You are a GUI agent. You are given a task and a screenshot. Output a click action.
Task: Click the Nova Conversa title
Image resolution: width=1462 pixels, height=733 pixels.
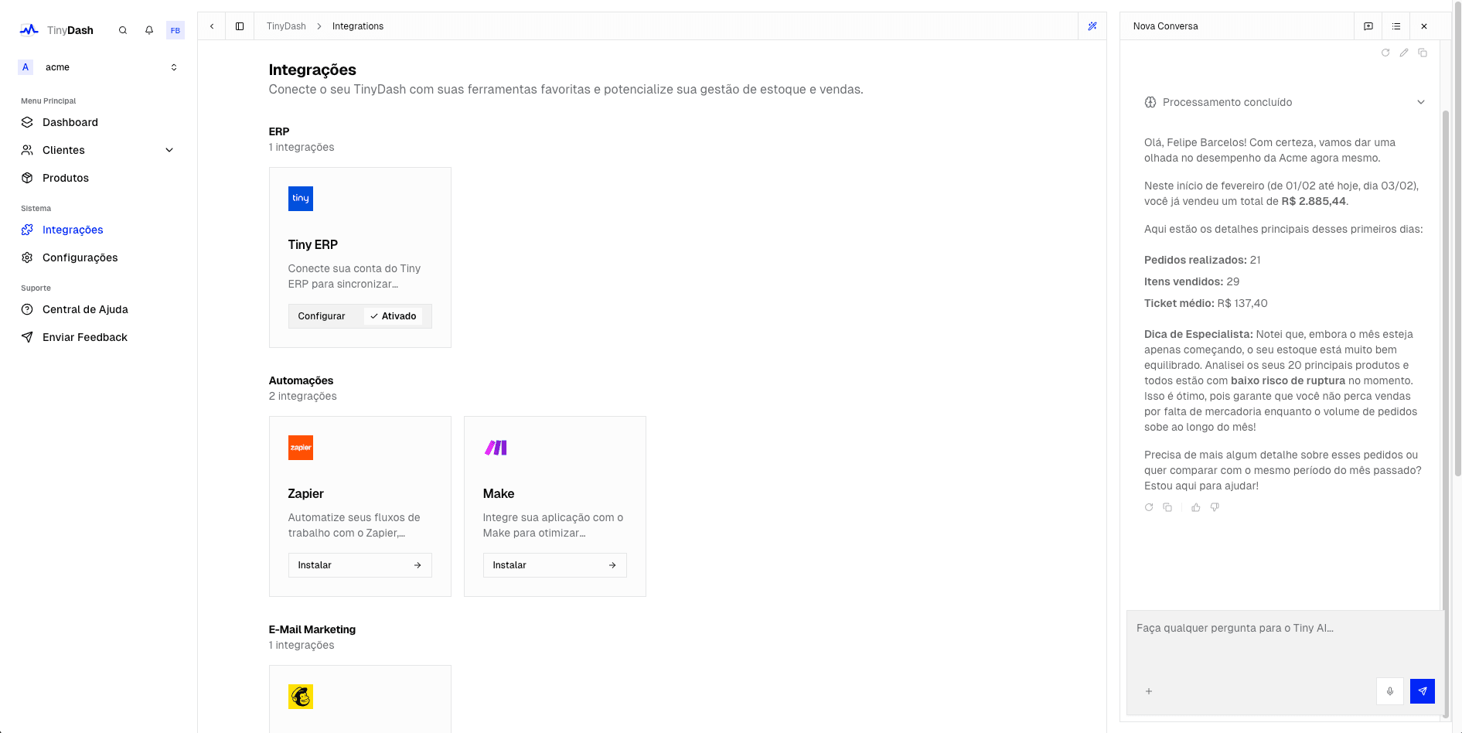(x=1166, y=26)
